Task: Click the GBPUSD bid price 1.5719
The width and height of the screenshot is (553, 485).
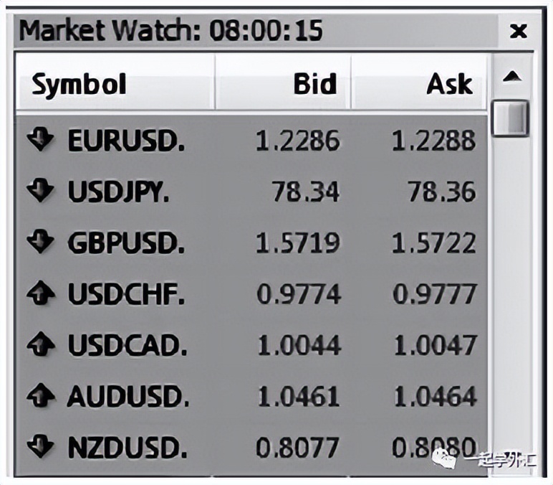Action: pos(298,243)
